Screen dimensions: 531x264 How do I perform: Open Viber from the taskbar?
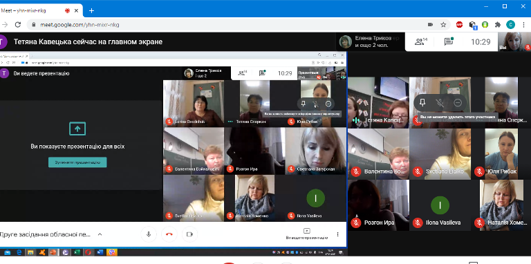[x=112, y=252]
